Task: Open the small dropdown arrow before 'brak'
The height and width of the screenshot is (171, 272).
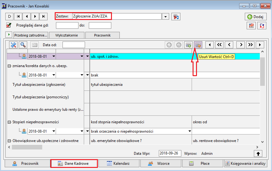Action: pos(88,75)
